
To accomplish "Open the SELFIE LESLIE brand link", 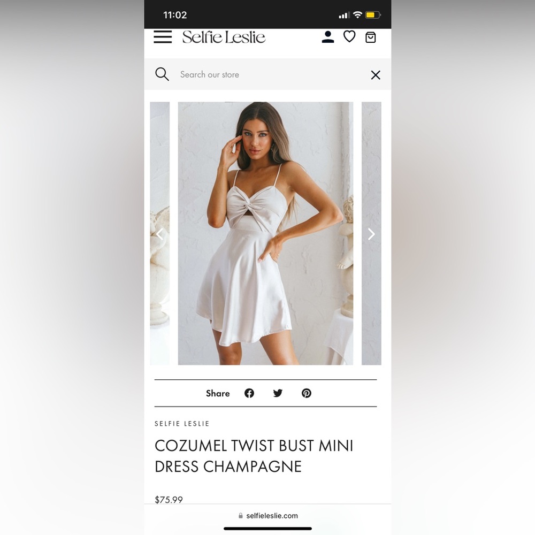I will point(182,424).
